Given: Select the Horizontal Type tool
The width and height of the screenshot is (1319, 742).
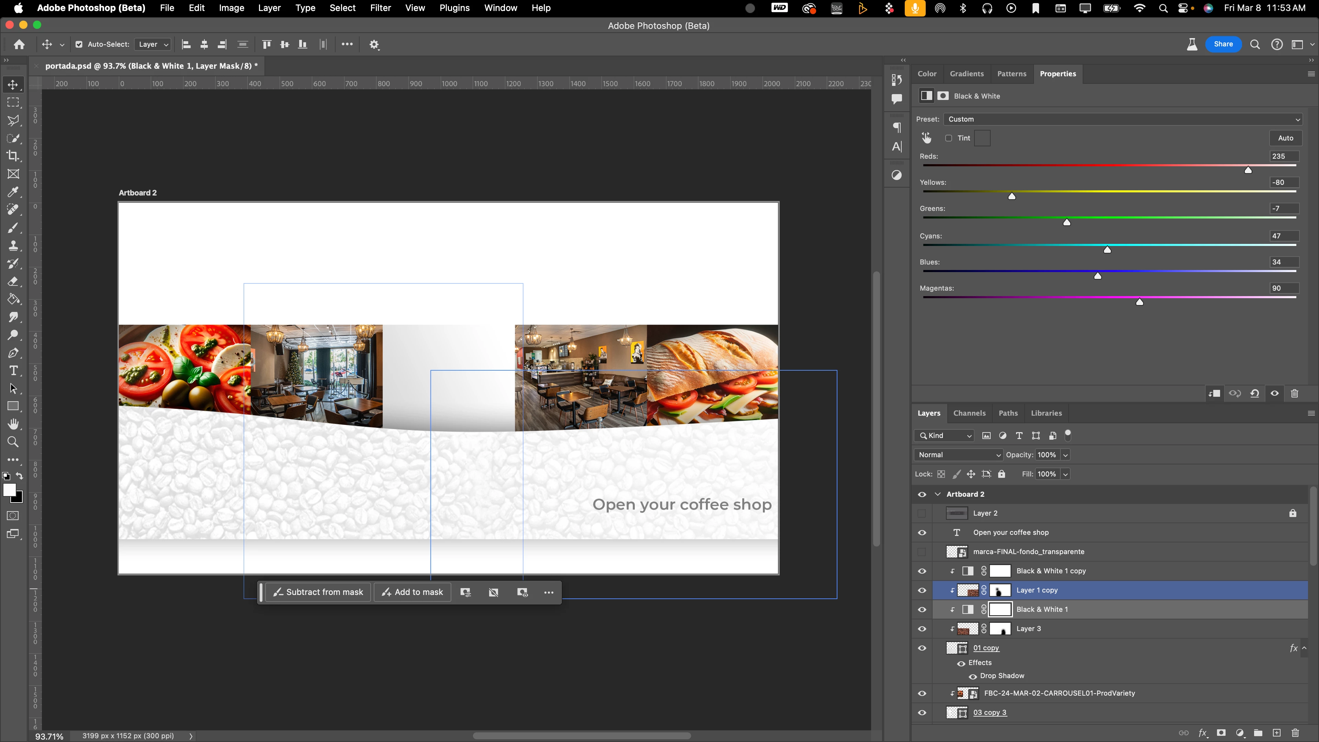Looking at the screenshot, I should point(13,371).
